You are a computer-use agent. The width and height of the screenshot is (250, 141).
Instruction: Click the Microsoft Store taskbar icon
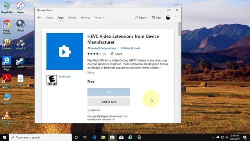112,137
